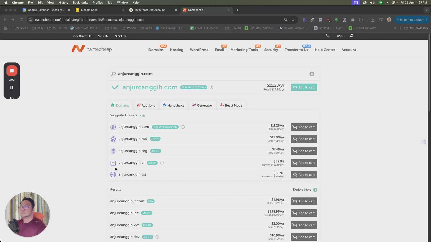Click the .org domain icon
This screenshot has width=431, height=242.
tap(113, 151)
